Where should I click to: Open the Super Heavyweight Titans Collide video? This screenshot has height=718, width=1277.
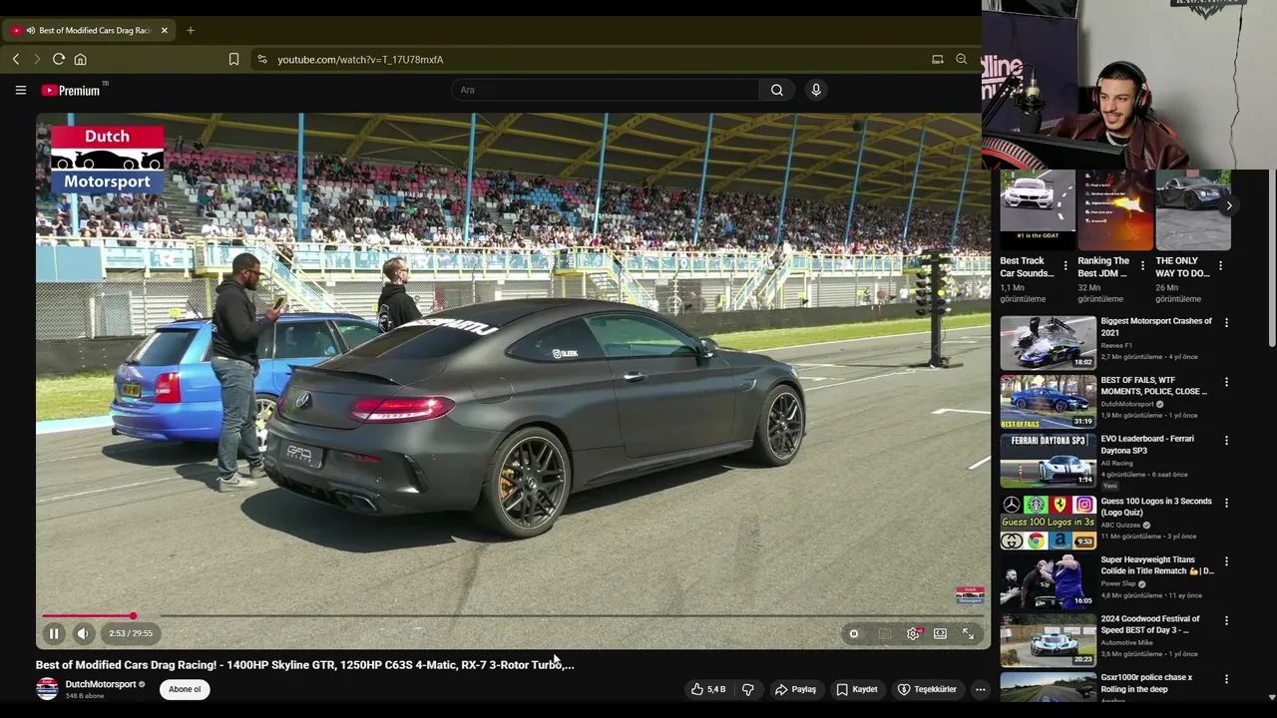click(x=1048, y=581)
